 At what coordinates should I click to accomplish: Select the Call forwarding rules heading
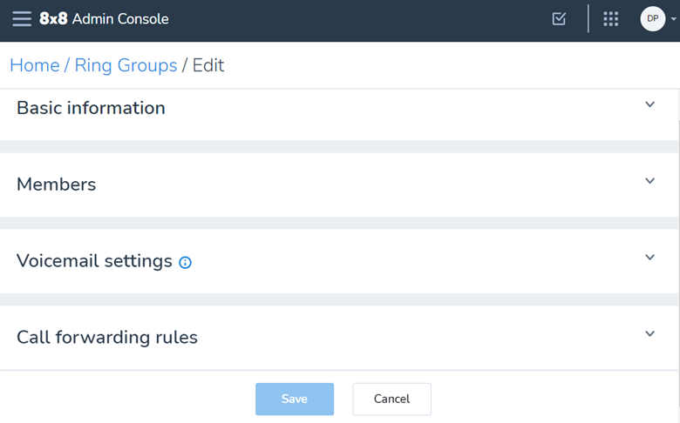coord(107,337)
